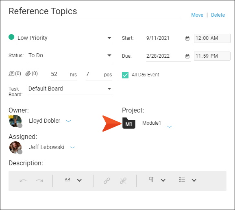Click the comments note icon
The height and width of the screenshot is (210, 235).
pyautogui.click(x=11, y=74)
